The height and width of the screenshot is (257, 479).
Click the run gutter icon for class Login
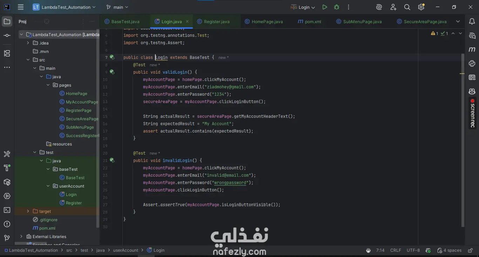click(x=112, y=57)
